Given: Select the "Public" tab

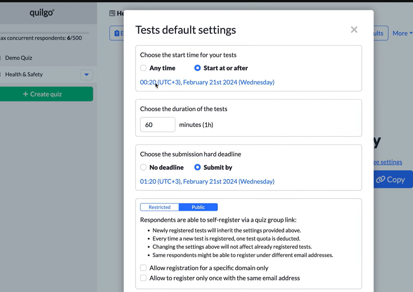Looking at the screenshot, I should tap(198, 207).
